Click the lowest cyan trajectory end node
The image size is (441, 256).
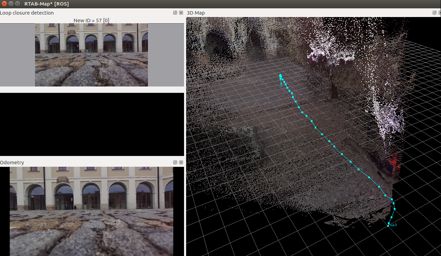click(388, 226)
